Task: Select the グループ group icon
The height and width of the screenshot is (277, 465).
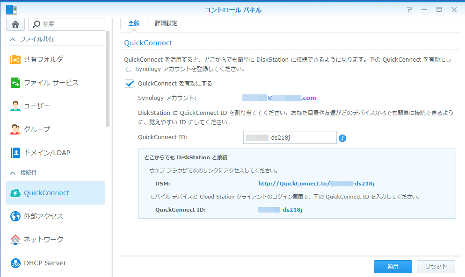Action: [x=15, y=129]
